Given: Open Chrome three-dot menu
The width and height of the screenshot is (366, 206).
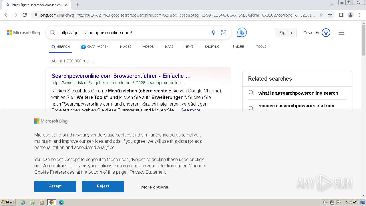Looking at the screenshot, I should click(x=359, y=15).
